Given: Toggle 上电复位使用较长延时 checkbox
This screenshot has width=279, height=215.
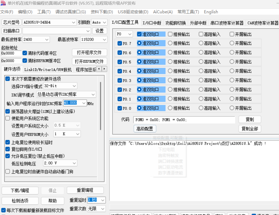Looking at the screenshot, I should 8,142.
